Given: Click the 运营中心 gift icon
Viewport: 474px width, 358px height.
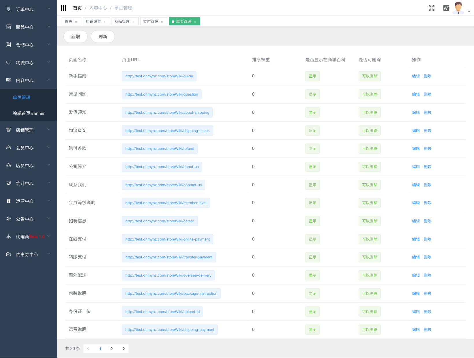Looking at the screenshot, I should [x=9, y=201].
